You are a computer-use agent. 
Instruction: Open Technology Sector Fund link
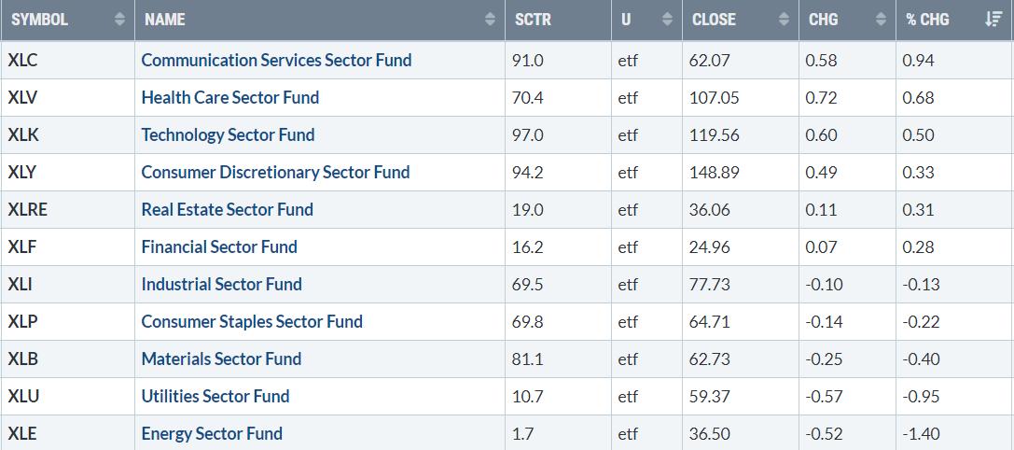(228, 134)
